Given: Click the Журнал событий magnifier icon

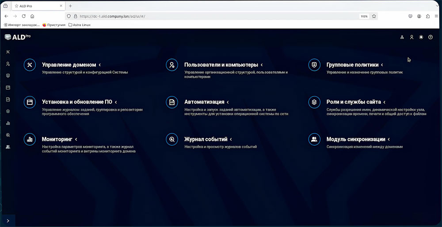Looking at the screenshot, I should click(x=171, y=139).
